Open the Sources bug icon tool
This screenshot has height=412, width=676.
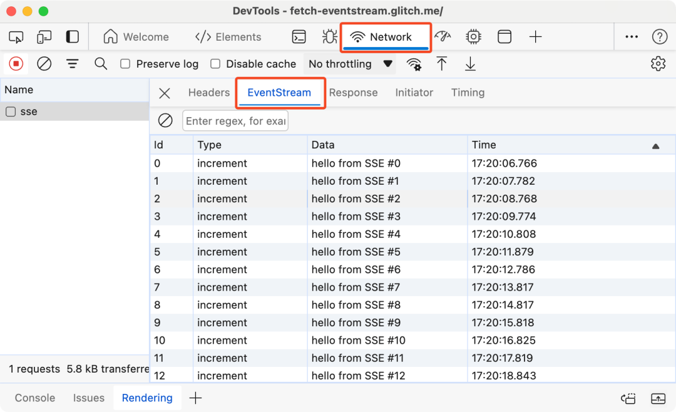click(330, 37)
